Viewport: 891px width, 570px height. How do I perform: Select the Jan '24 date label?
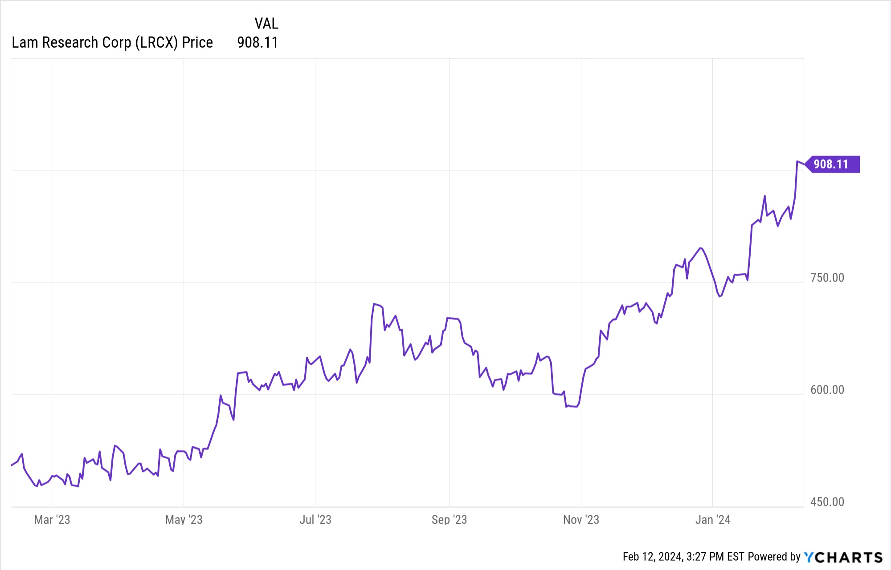point(713,520)
